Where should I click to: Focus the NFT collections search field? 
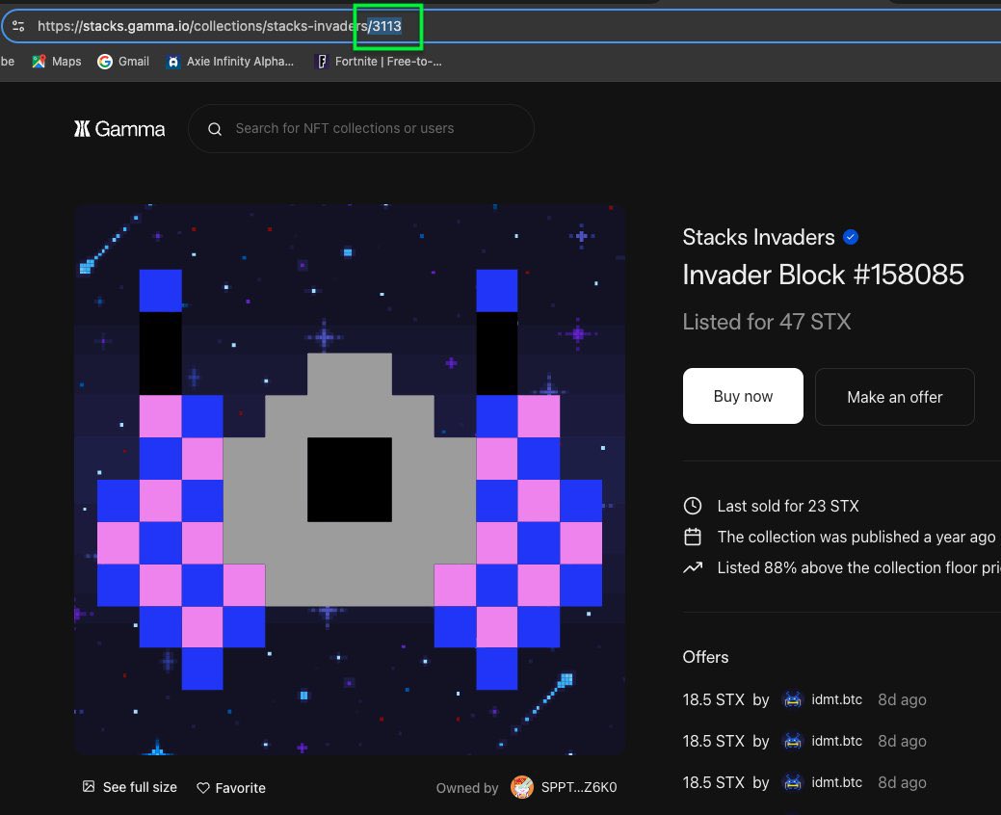[x=361, y=128]
